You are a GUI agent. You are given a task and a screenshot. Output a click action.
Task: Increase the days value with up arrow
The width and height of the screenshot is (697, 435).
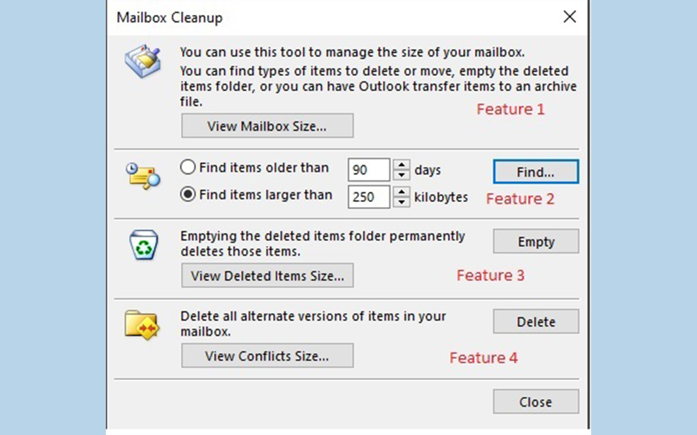(401, 165)
